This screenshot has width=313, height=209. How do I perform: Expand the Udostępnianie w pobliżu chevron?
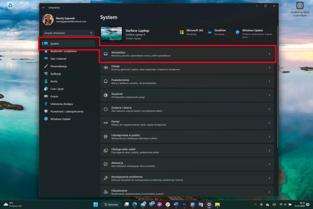[x=269, y=137]
